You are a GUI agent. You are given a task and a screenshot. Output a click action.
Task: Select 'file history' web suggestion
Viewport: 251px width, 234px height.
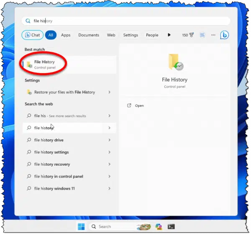69,128
